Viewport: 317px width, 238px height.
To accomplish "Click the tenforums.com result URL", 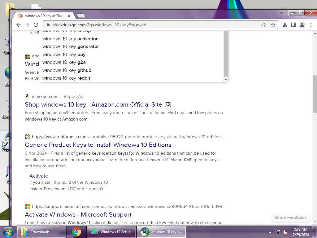I will (128, 137).
